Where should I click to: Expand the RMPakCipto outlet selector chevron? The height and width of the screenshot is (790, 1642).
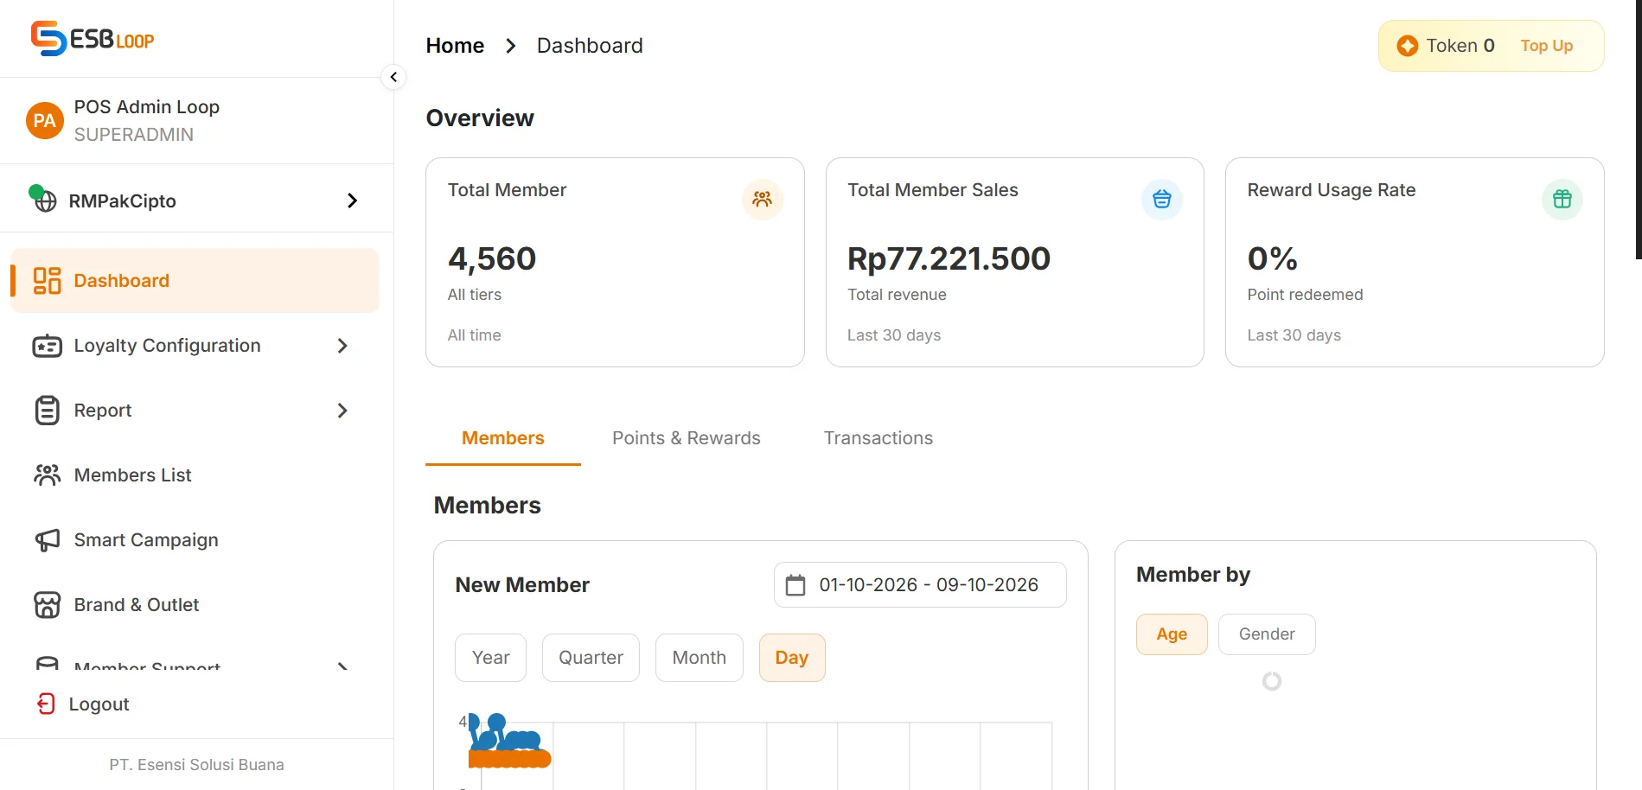[x=352, y=201]
